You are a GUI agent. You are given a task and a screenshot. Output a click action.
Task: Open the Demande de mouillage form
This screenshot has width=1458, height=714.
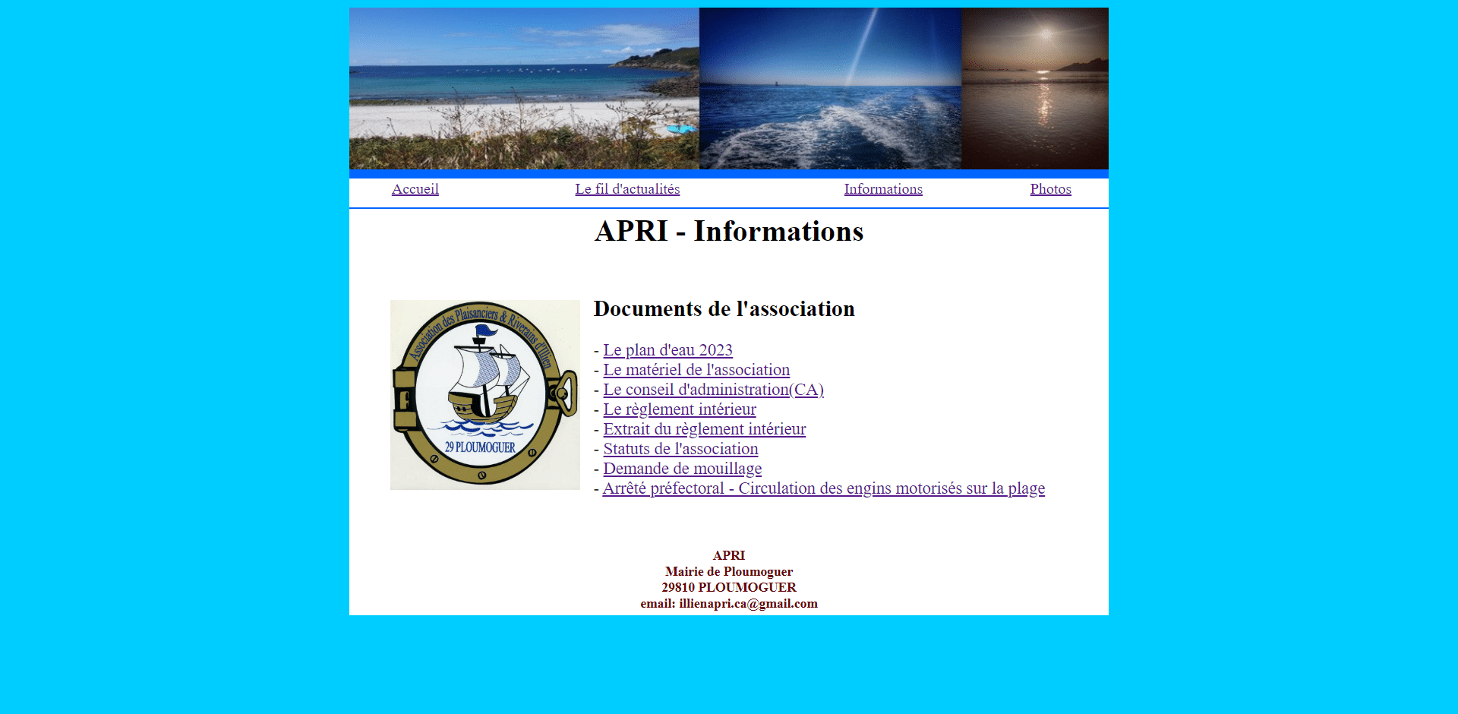pyautogui.click(x=682, y=469)
